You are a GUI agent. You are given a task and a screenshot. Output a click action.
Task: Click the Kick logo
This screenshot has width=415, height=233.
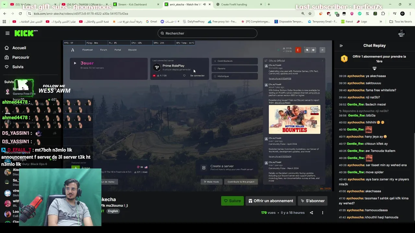click(x=26, y=33)
